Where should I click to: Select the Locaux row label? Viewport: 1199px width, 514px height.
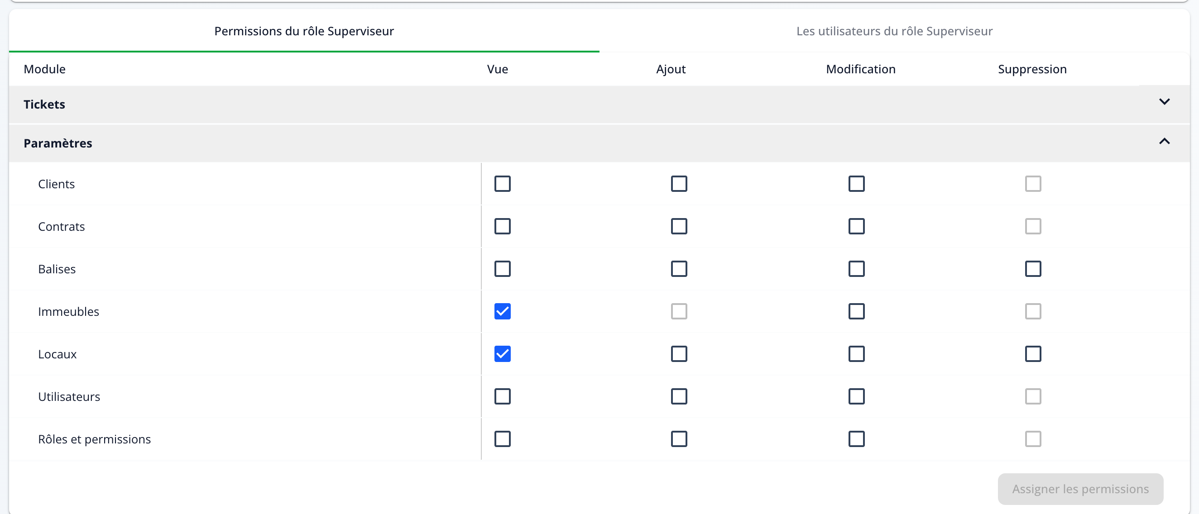pos(57,354)
